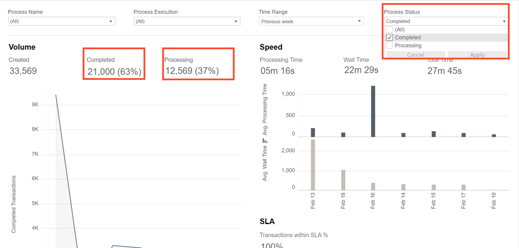Image resolution: width=519 pixels, height=248 pixels.
Task: Uncheck the Completed status checkbox
Action: pyautogui.click(x=389, y=37)
